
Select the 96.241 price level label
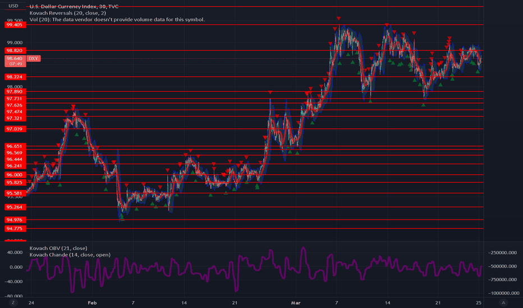tap(15, 166)
